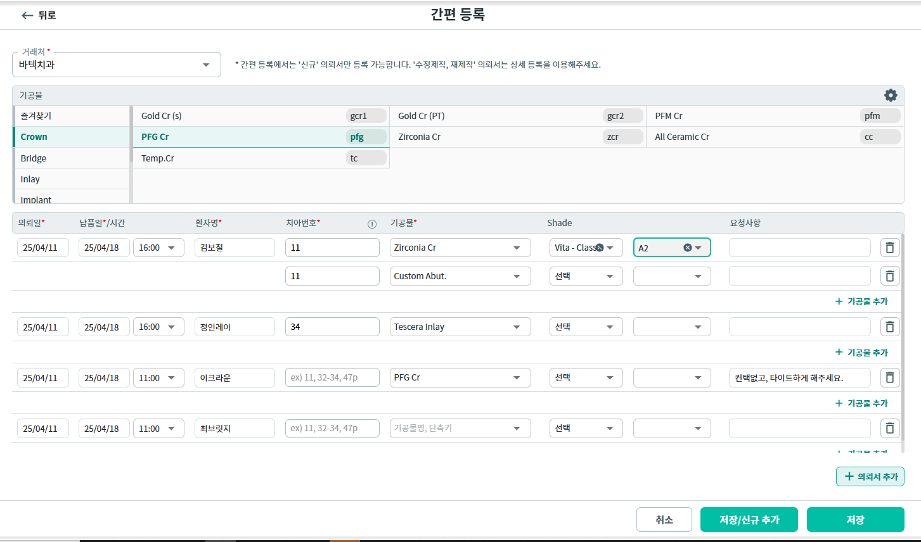Expand the Zirconia Cr 기공물 dropdown
Viewport: 921px width, 542px height.
[x=517, y=248]
